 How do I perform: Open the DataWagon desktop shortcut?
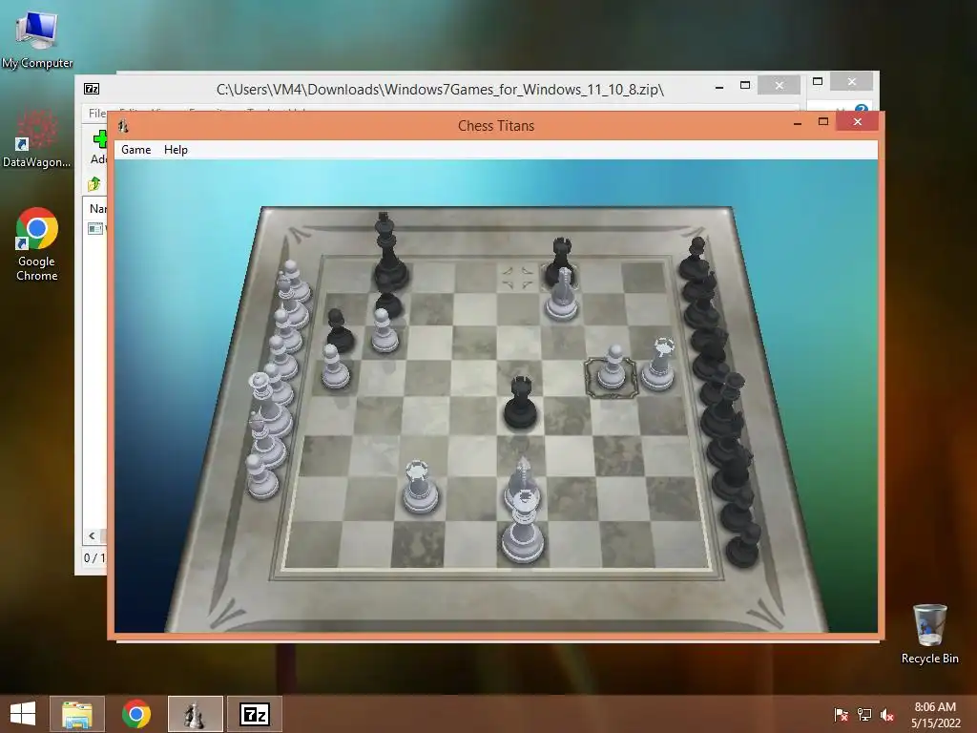(x=37, y=138)
